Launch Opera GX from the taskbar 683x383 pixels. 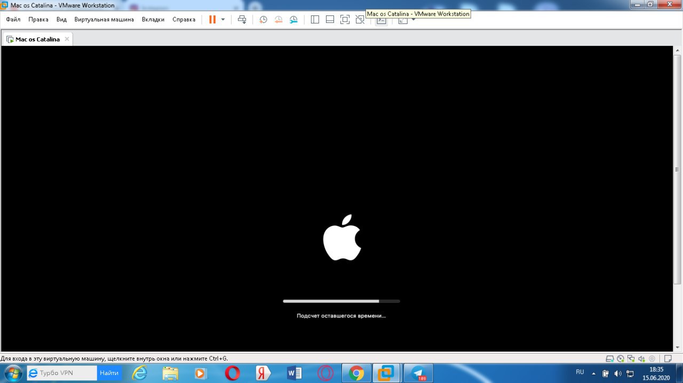(x=325, y=373)
